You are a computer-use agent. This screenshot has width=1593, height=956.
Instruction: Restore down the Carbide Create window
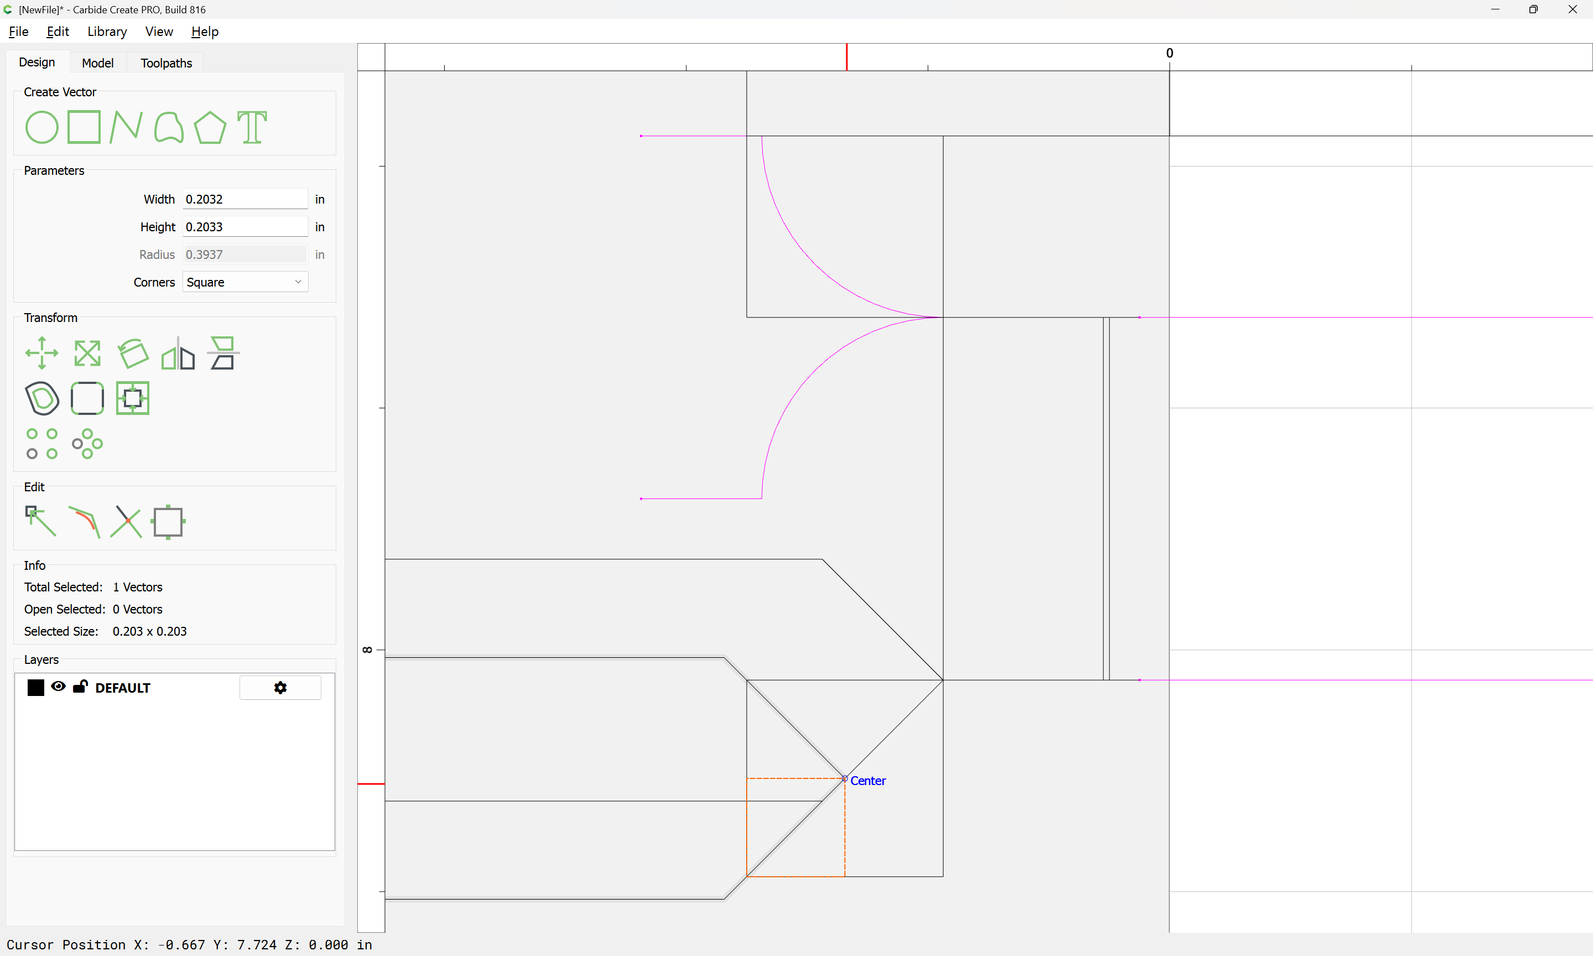pos(1533,9)
